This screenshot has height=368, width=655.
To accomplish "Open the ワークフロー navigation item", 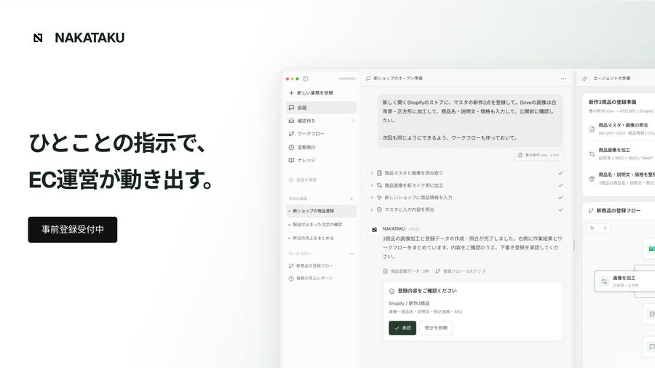I will click(321, 134).
